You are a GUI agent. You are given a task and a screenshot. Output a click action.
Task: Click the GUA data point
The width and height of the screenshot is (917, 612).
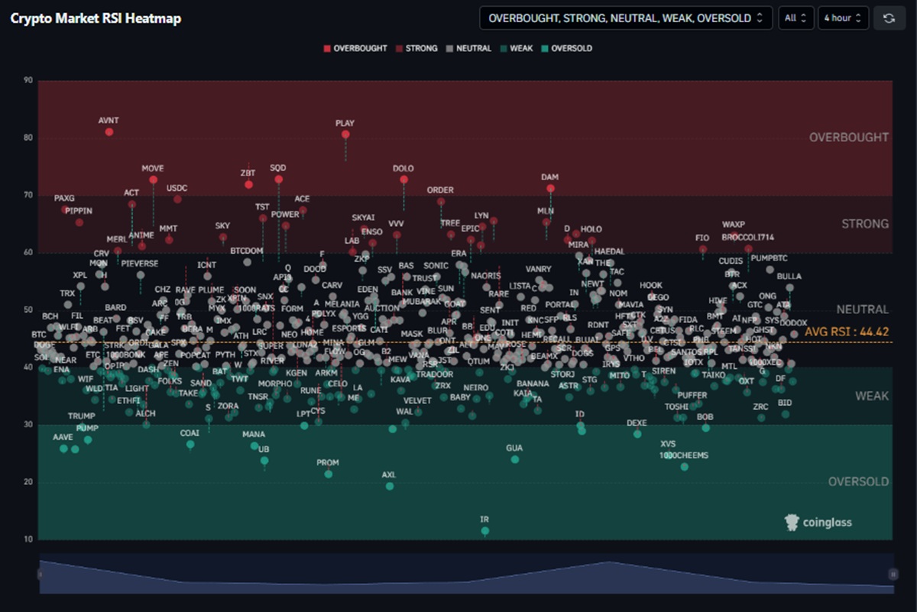[x=515, y=459]
